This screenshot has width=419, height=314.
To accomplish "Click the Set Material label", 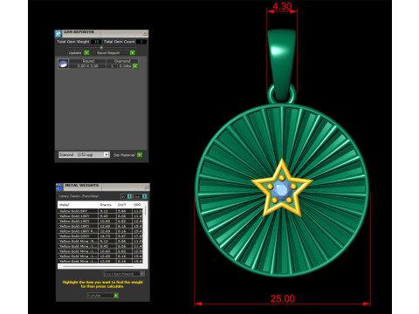I will [124, 155].
